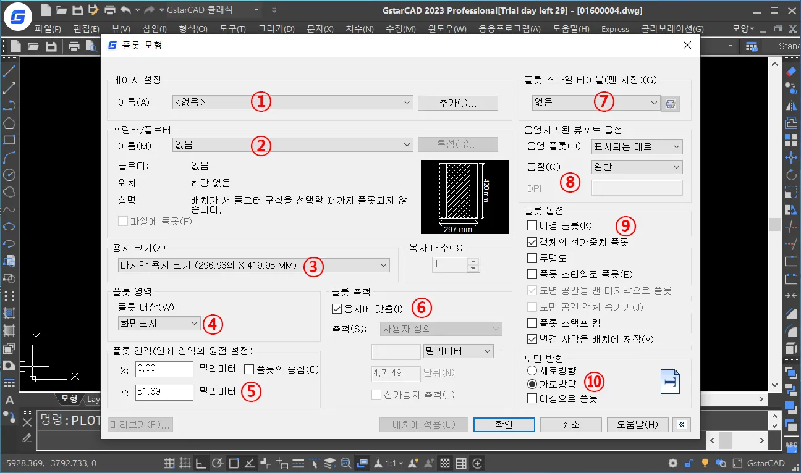This screenshot has width=801, height=473.
Task: Open the 파일(F) menu
Action: point(48,29)
